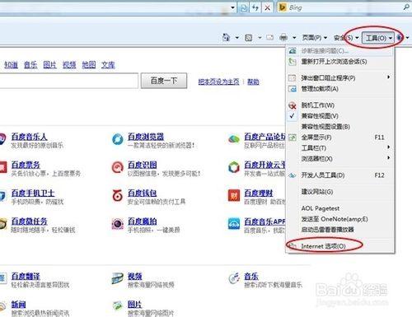Screen dimensions: 412x317
Task: Open the 知道 navigation link
Action: pyautogui.click(x=11, y=65)
